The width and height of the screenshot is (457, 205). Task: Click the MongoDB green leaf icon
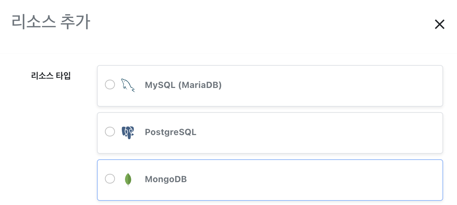point(128,179)
